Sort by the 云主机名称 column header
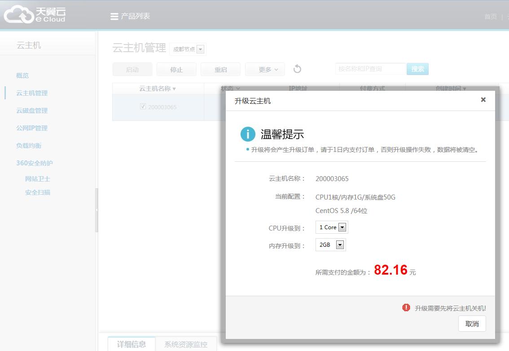This screenshot has height=351, width=509. pos(158,89)
